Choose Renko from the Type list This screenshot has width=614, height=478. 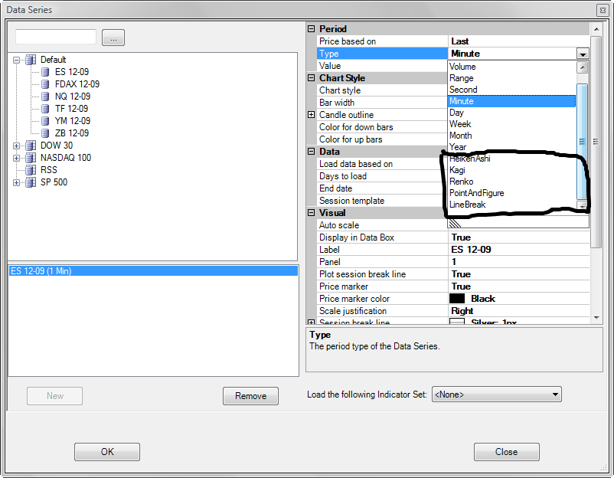coord(512,182)
